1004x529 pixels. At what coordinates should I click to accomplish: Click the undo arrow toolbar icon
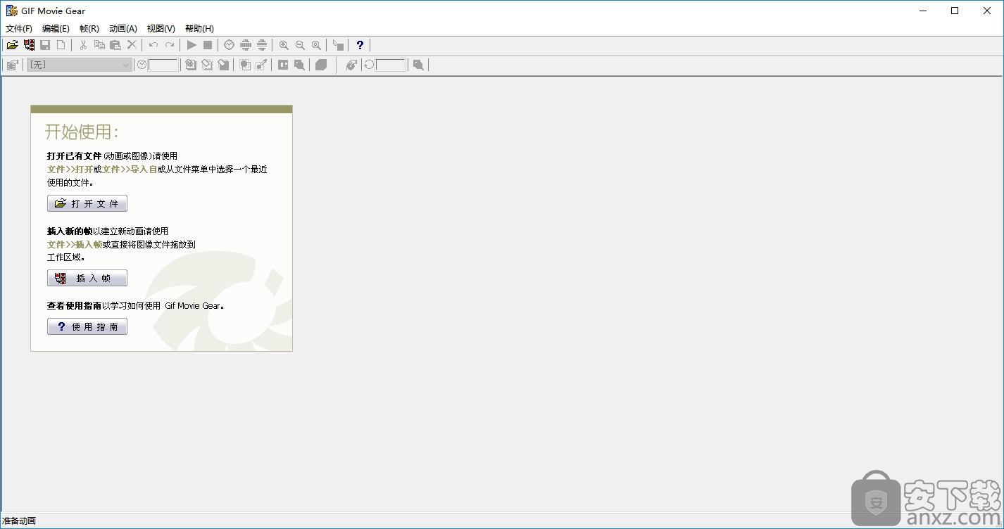pos(153,45)
